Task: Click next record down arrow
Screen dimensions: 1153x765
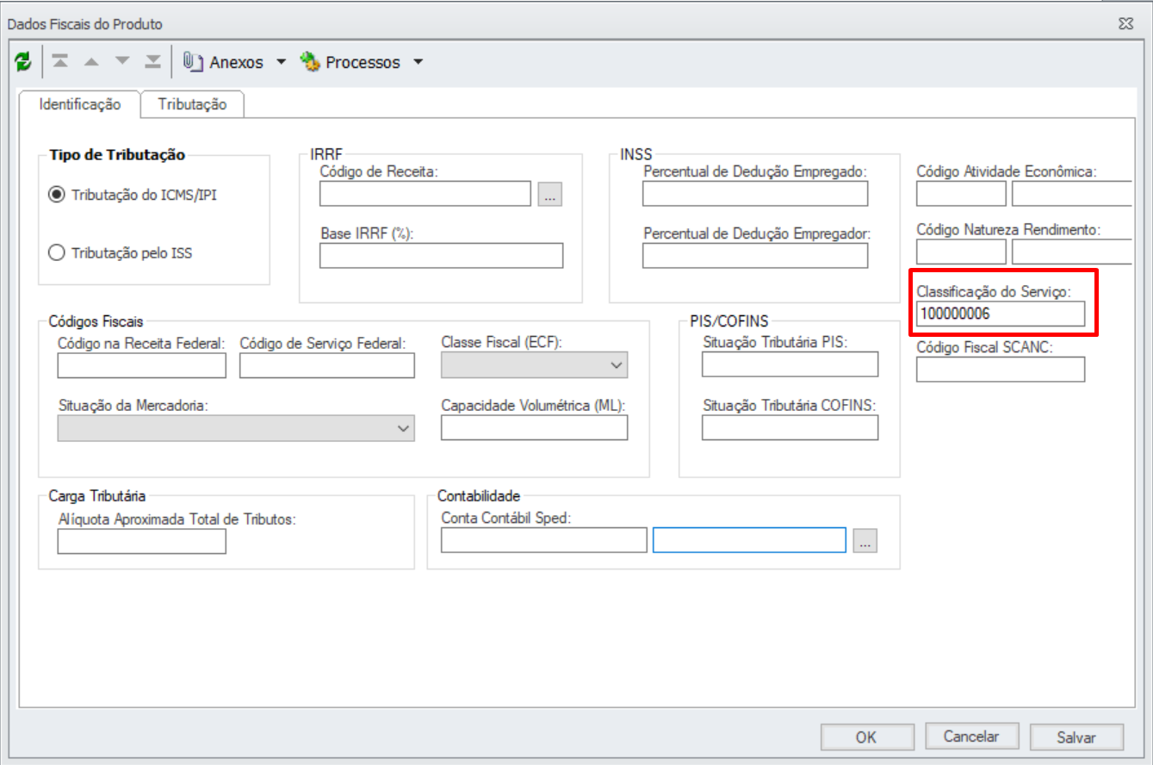Action: pos(122,62)
